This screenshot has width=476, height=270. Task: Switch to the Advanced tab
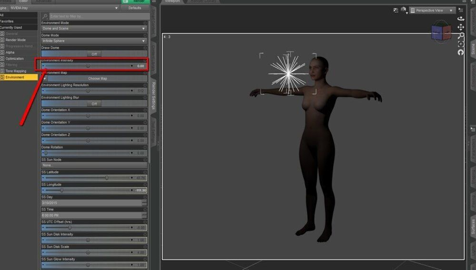click(44, 1)
